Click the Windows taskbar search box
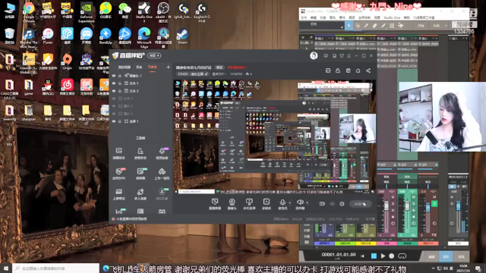 (x=55, y=268)
